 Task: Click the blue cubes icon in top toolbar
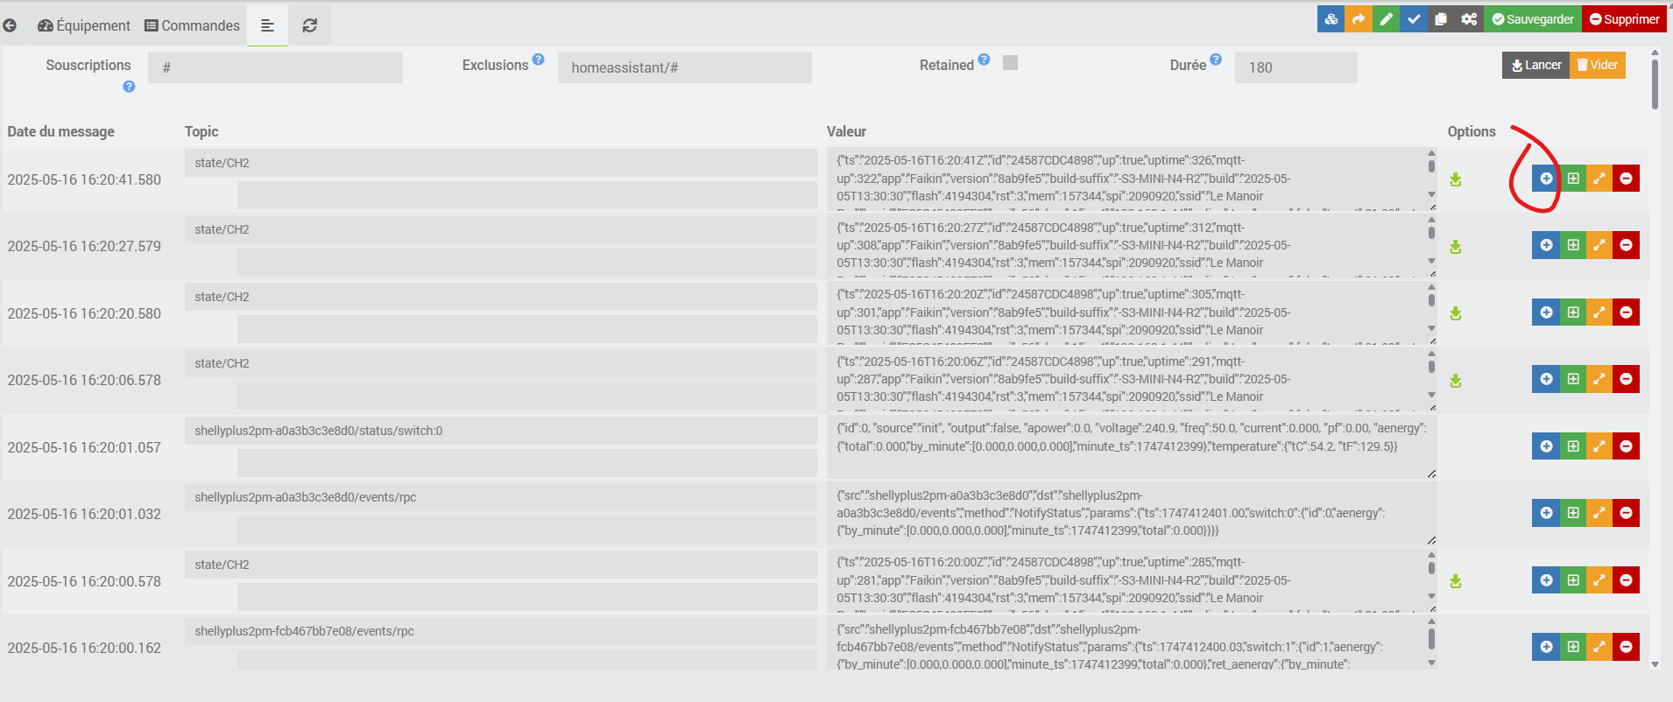click(1331, 19)
